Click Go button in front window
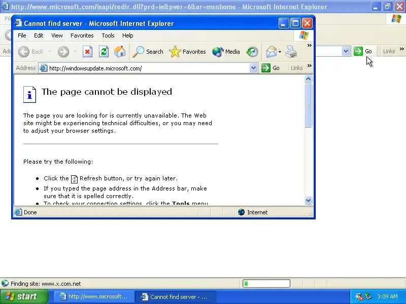406x304 pixels. [270, 68]
